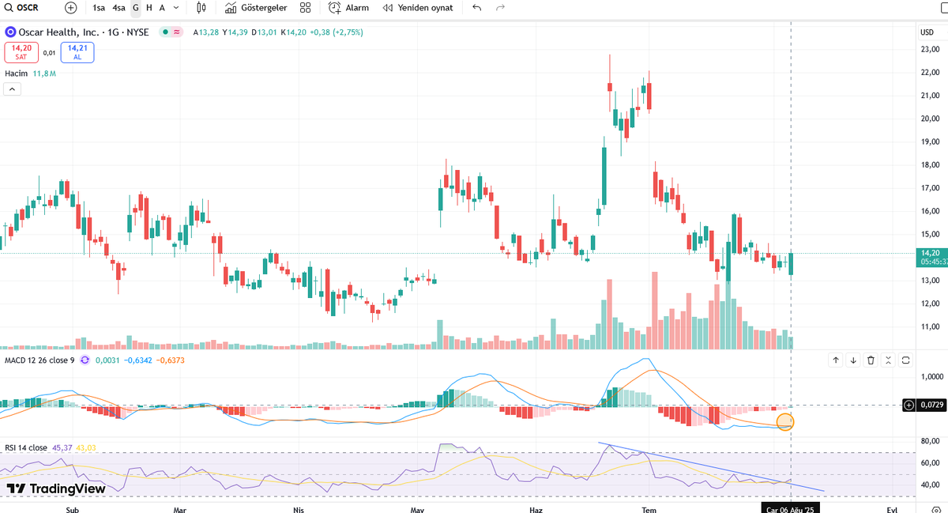Screen dimensions: 948x513
Task: Open the indicator templates grid icon
Action: coord(304,8)
